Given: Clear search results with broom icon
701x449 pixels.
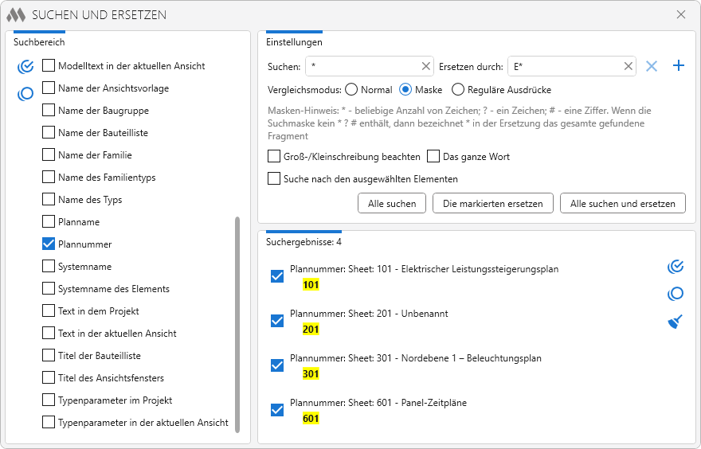Looking at the screenshot, I should (676, 322).
